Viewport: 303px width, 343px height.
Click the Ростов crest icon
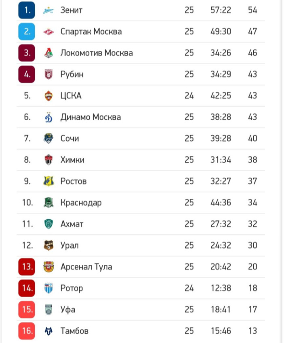48,181
